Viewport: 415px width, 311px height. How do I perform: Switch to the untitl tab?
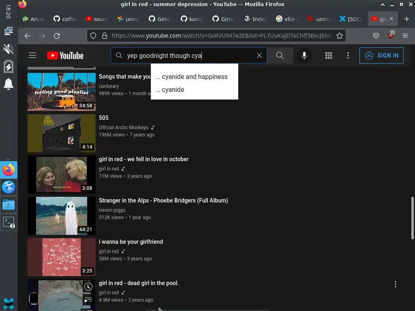click(x=319, y=19)
